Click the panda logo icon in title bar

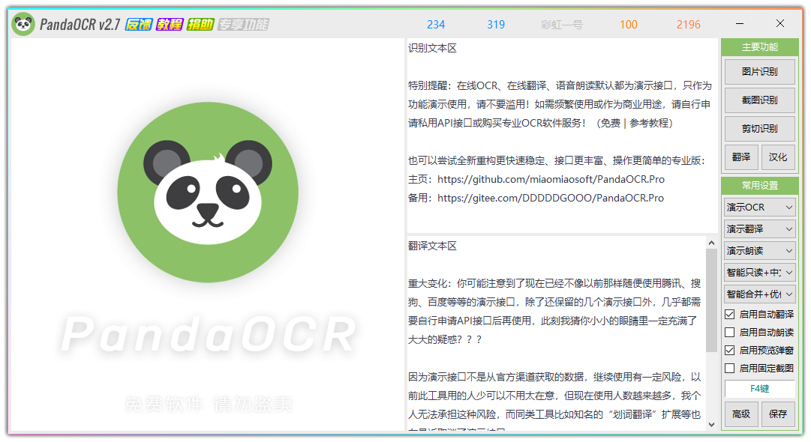pyautogui.click(x=23, y=25)
